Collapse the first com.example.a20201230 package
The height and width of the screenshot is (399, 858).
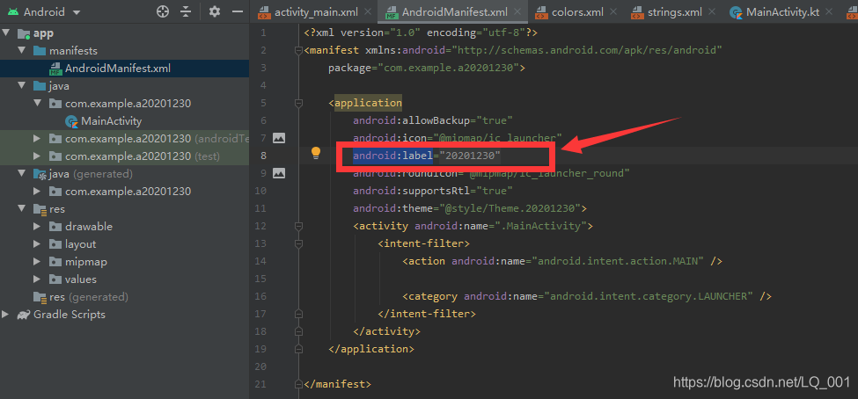click(37, 104)
